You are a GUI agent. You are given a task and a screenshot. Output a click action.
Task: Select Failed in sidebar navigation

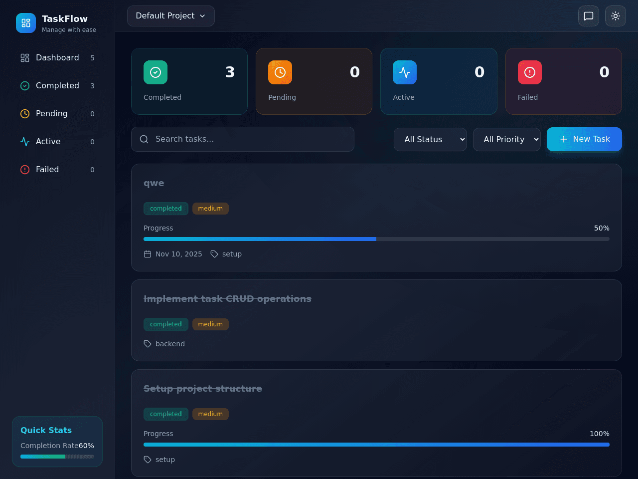click(x=57, y=170)
